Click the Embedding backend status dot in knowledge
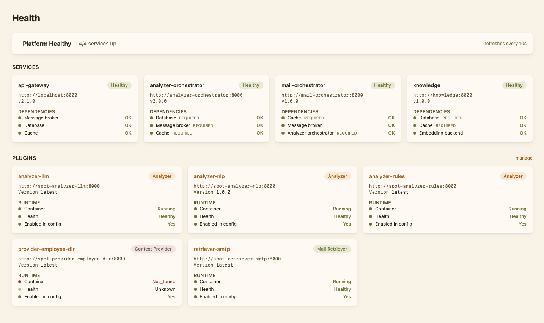 (415, 133)
